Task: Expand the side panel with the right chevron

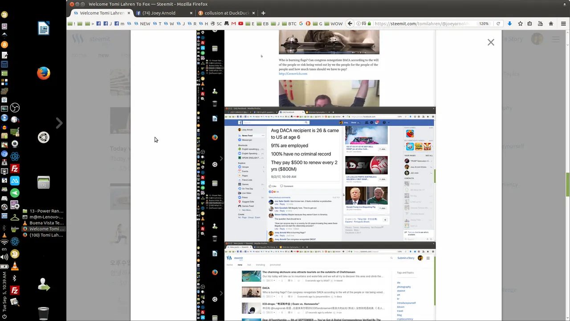Action: [59, 123]
